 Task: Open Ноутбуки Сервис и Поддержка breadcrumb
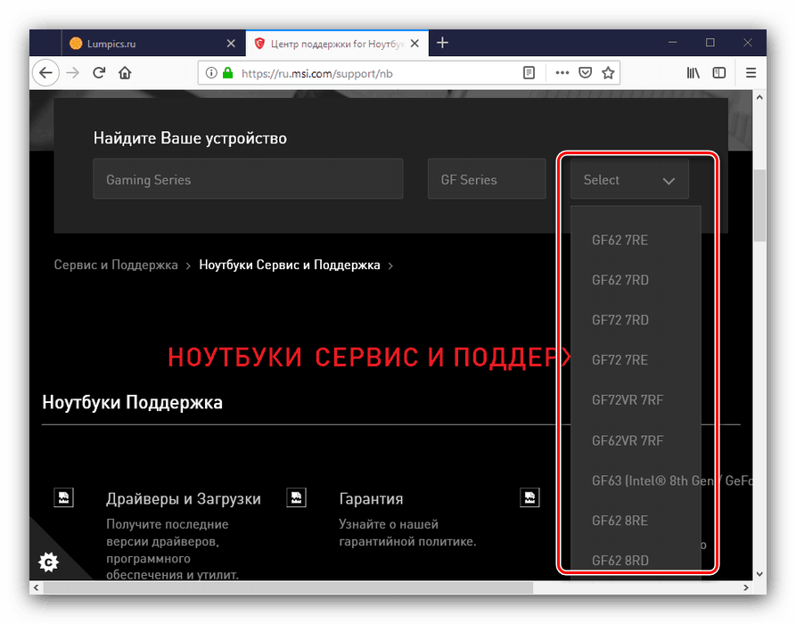pyautogui.click(x=290, y=265)
